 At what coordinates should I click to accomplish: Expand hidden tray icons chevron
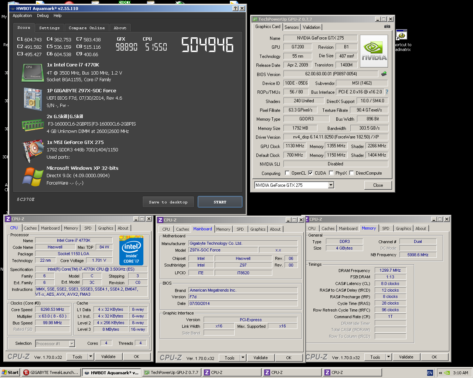coord(440,373)
